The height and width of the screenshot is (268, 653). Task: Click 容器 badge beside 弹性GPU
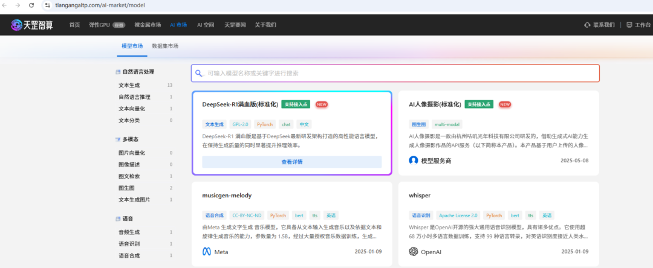[119, 25]
